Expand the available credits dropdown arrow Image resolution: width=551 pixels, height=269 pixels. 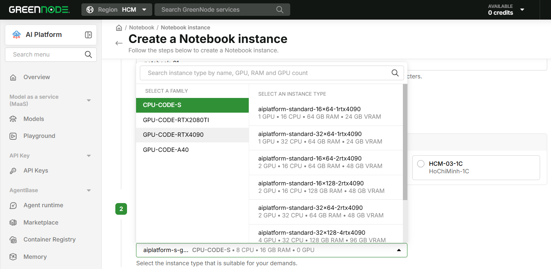click(x=522, y=10)
